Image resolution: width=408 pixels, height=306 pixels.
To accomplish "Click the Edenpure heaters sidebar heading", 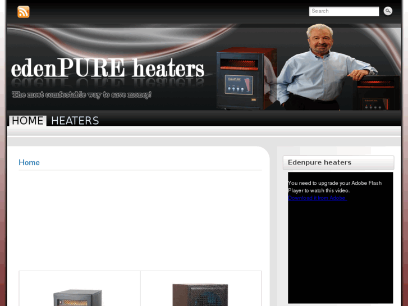I will click(x=319, y=162).
